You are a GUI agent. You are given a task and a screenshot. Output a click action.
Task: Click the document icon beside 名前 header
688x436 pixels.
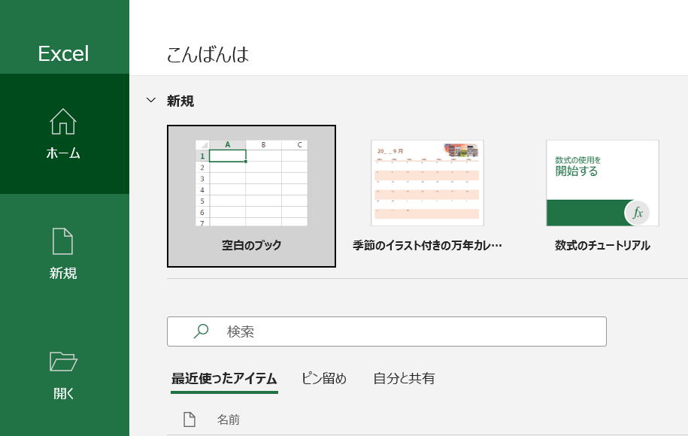click(x=189, y=419)
